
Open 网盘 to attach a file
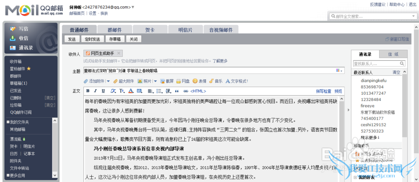tap(183, 81)
